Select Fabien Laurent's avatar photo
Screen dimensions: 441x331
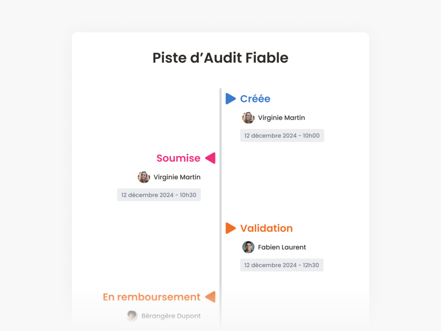pyautogui.click(x=248, y=247)
